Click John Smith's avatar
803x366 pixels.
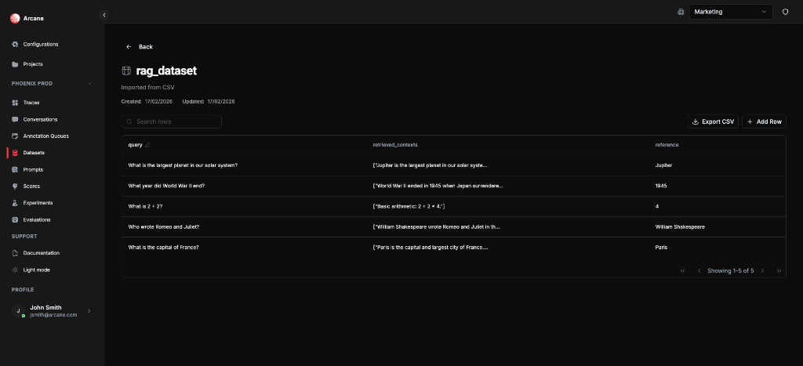click(x=18, y=310)
